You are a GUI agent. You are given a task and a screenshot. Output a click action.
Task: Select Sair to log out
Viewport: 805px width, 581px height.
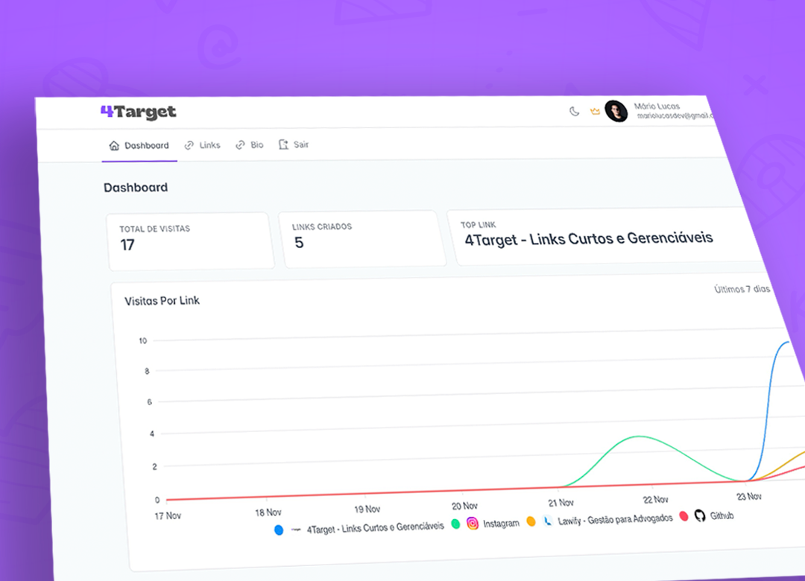click(x=294, y=145)
